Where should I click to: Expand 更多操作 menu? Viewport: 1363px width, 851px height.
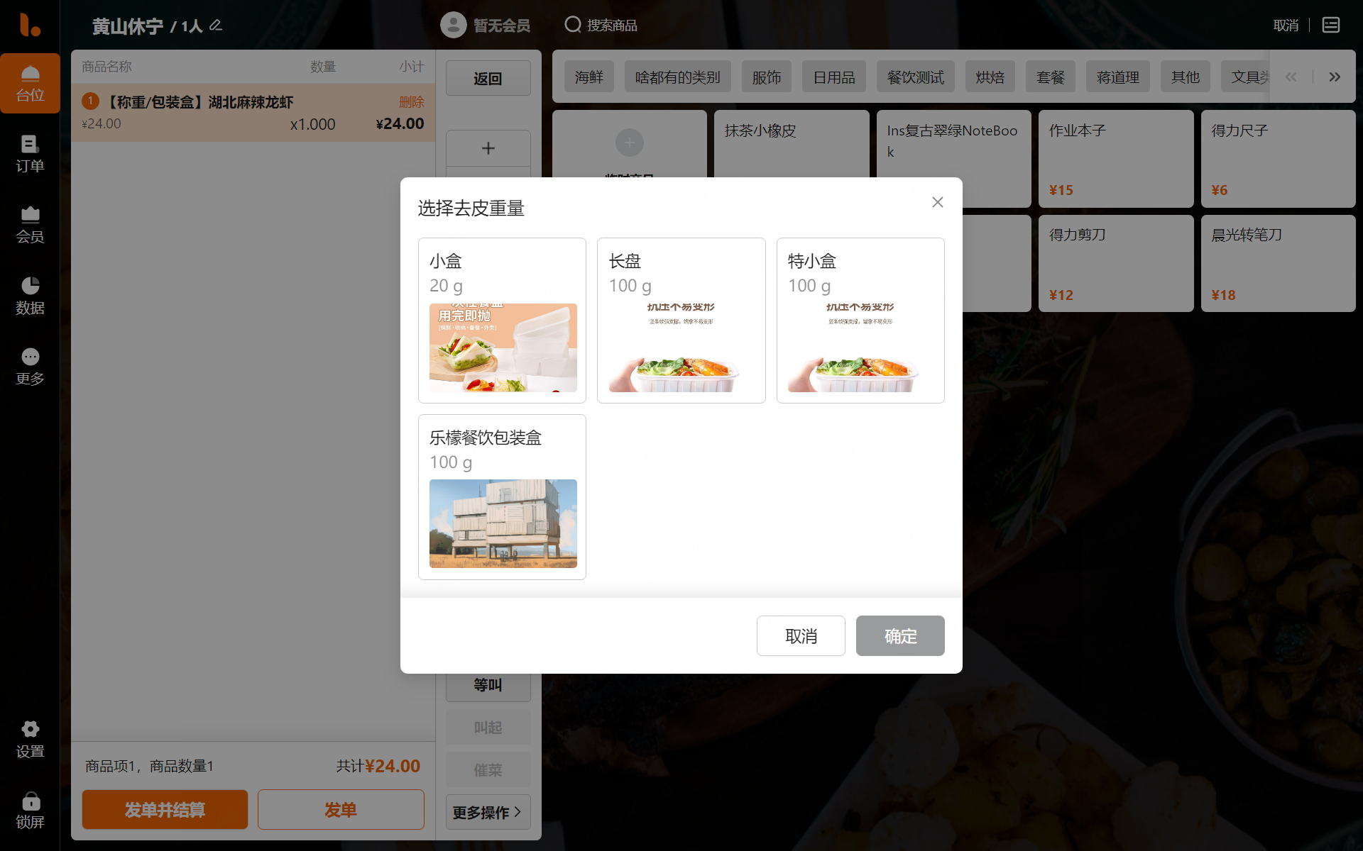point(488,812)
